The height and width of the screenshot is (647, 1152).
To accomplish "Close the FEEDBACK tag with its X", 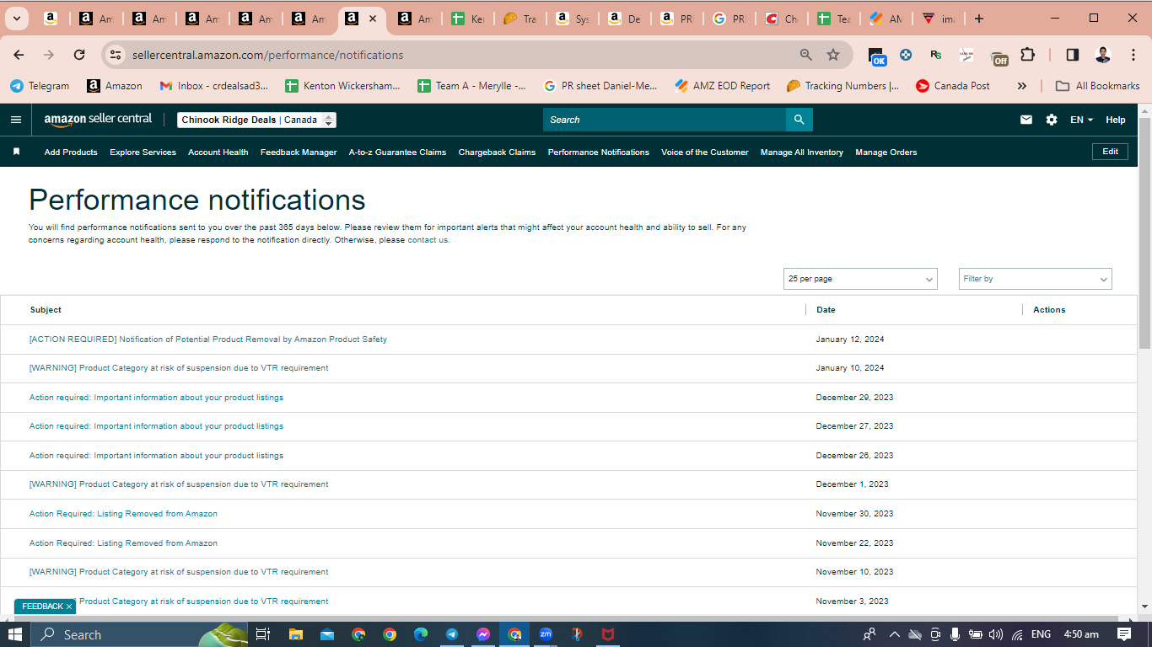I will tap(69, 607).
